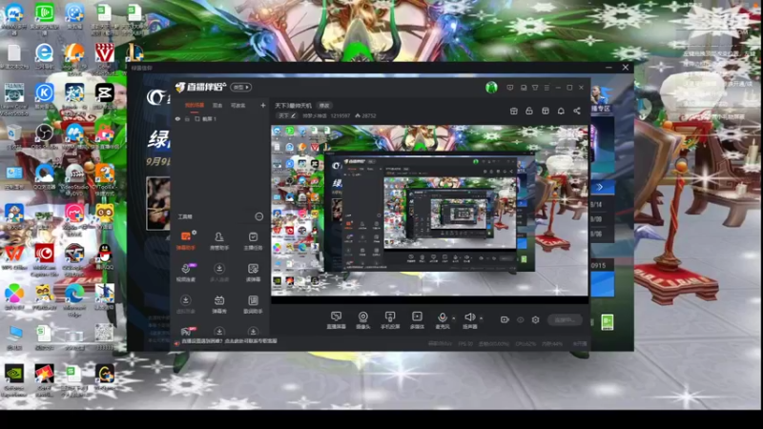This screenshot has height=429, width=763.
Task: Switch to the 可发现 tab
Action: click(x=237, y=105)
